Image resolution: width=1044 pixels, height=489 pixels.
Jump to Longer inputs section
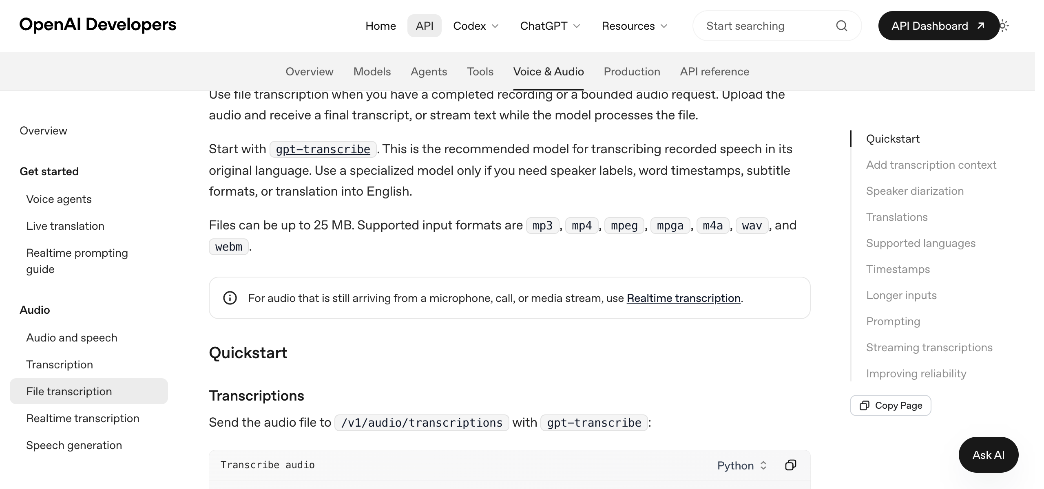click(901, 295)
